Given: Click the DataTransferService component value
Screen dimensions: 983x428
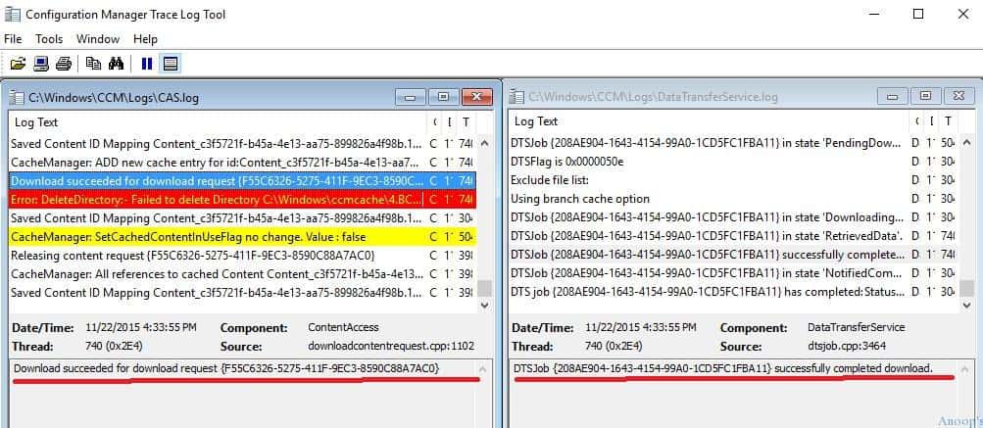Looking at the screenshot, I should [x=857, y=327].
